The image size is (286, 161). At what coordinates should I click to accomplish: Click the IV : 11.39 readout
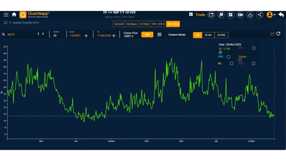pos(224,49)
